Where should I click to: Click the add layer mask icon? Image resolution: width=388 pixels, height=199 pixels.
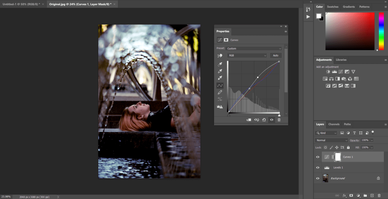coord(351,195)
